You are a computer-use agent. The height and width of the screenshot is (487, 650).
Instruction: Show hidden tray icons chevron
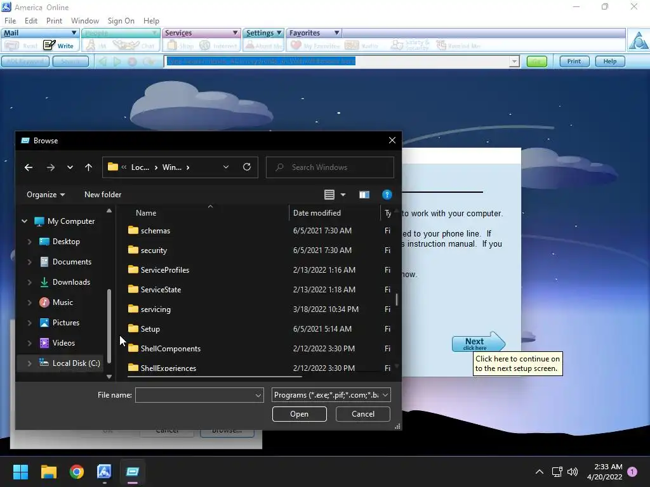pyautogui.click(x=540, y=472)
